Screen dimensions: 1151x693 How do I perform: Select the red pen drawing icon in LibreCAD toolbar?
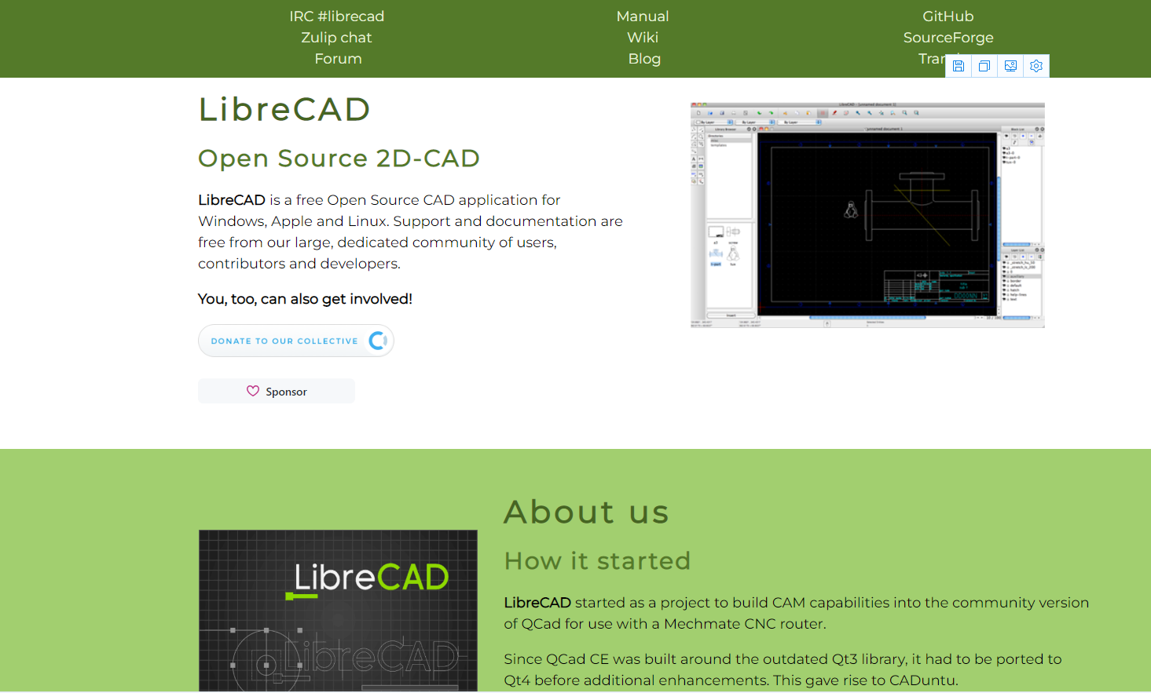click(834, 113)
